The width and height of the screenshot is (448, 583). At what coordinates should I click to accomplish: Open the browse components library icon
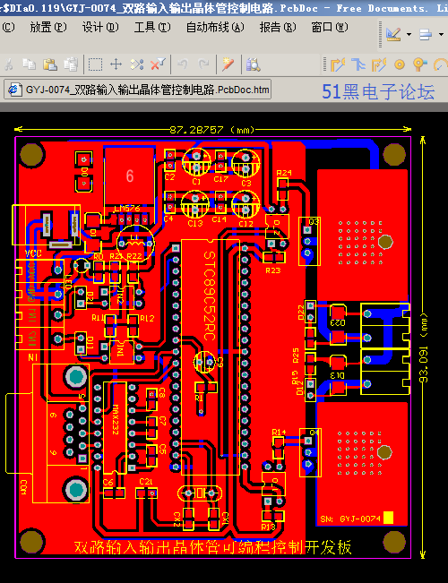[253, 64]
